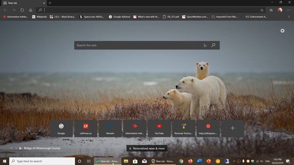Launch Firefox from taskbar
294x165 pixels.
(x=190, y=161)
